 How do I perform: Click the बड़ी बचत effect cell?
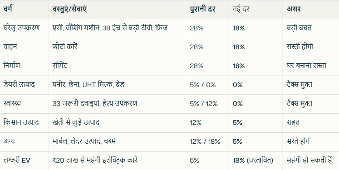[x=311, y=28]
